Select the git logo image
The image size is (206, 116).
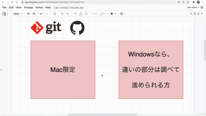pyautogui.click(x=46, y=28)
